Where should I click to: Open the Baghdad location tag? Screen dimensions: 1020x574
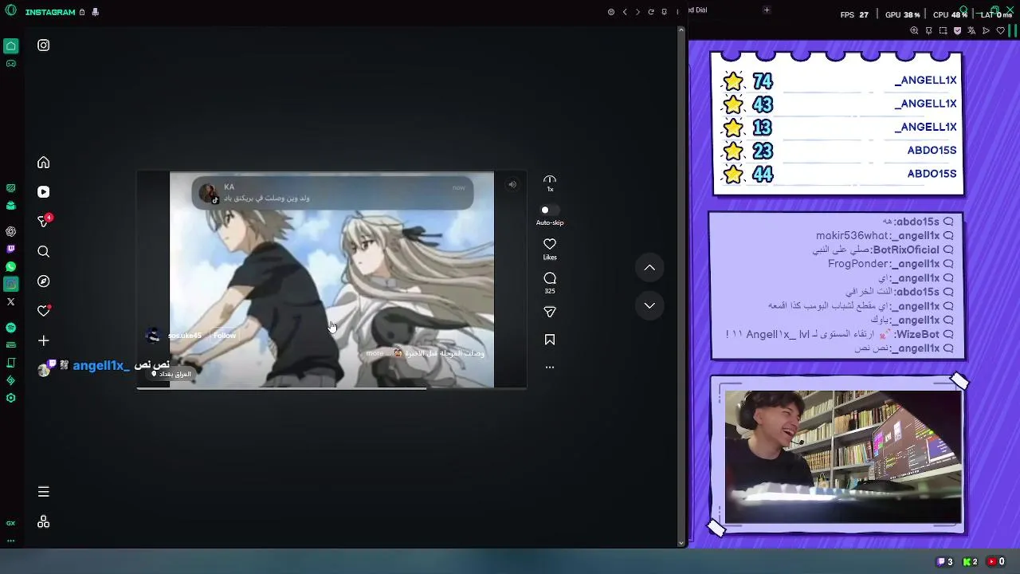(173, 374)
